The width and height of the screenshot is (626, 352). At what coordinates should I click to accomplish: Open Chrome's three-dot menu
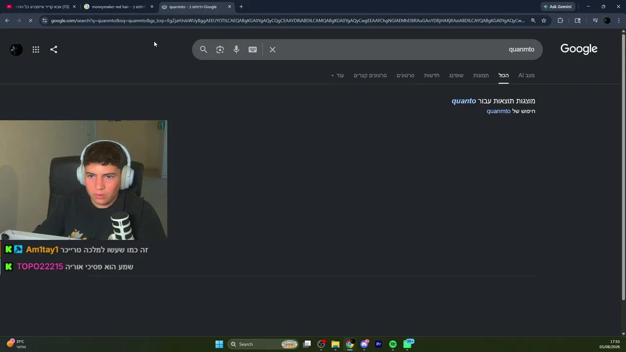coord(619,21)
